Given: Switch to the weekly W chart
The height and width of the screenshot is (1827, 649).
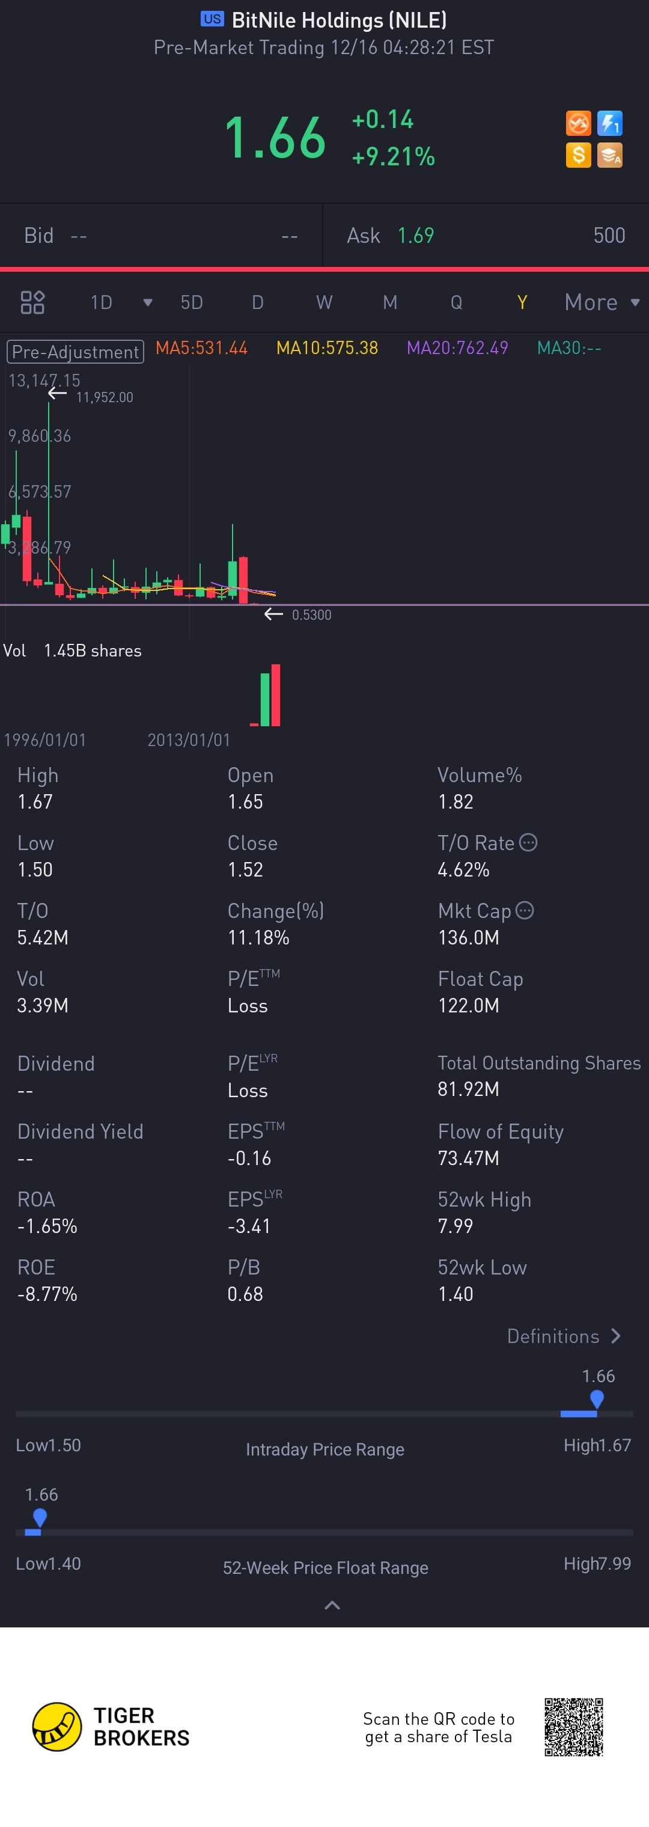Looking at the screenshot, I should pyautogui.click(x=324, y=303).
